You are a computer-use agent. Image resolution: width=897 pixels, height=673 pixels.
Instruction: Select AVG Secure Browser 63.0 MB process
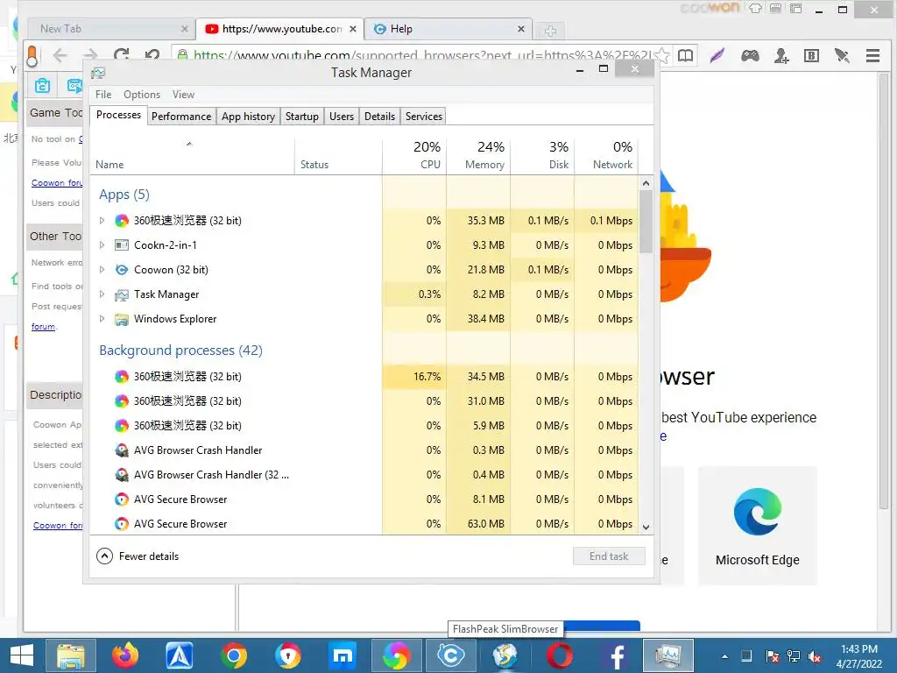pyautogui.click(x=365, y=524)
